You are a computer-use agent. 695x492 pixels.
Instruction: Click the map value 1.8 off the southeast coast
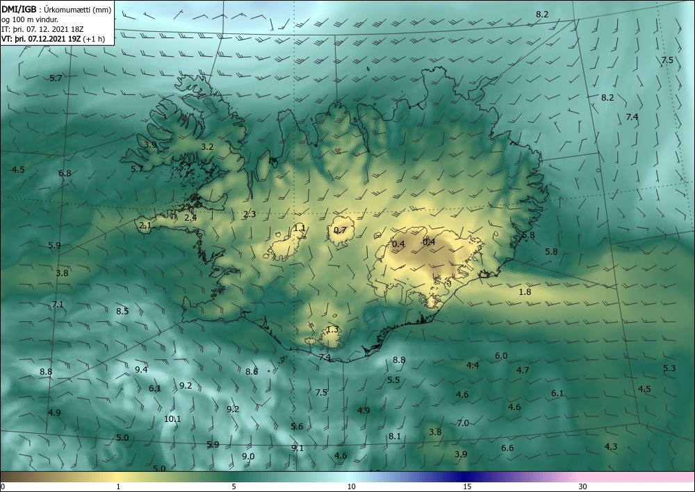pyautogui.click(x=525, y=292)
